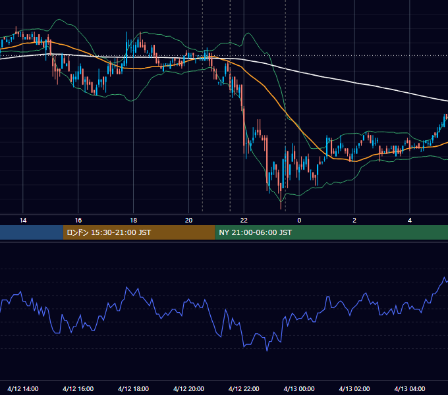Click the 4/12 20:00 date label
Image resolution: width=448 pixels, height=395 pixels.
tap(188, 388)
